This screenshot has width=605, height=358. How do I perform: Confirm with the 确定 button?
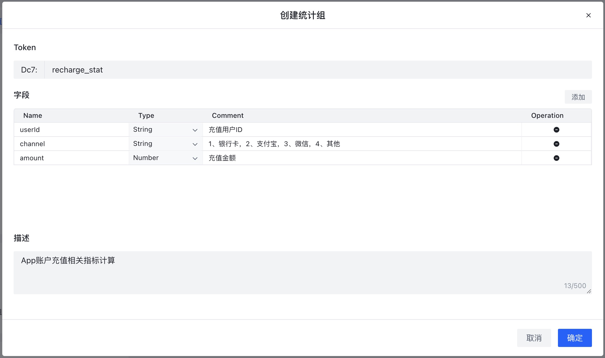574,338
